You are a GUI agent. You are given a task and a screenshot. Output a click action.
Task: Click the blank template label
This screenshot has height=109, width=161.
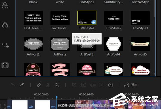(33, 2)
